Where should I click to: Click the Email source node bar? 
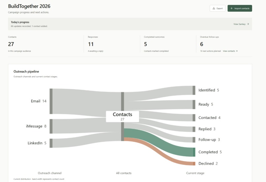[51, 101]
